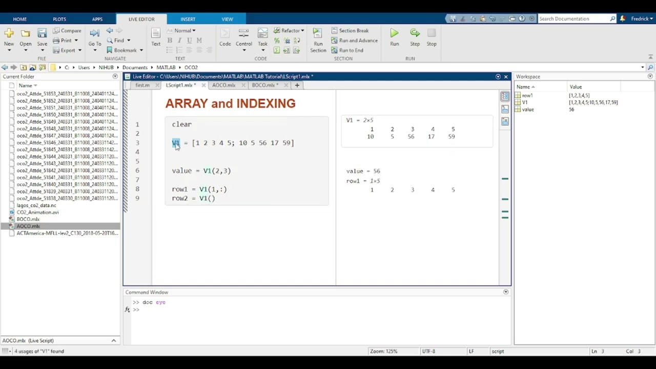Select hide code layout icon

[505, 121]
